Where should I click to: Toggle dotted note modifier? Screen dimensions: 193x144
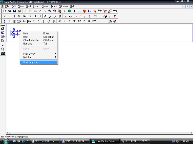pyautogui.click(x=66, y=16)
